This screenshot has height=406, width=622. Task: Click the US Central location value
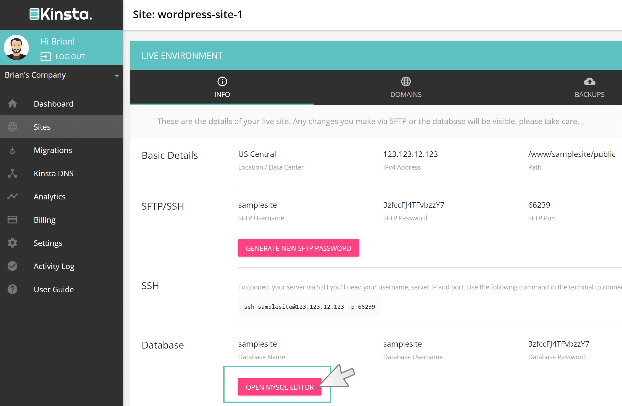click(257, 154)
